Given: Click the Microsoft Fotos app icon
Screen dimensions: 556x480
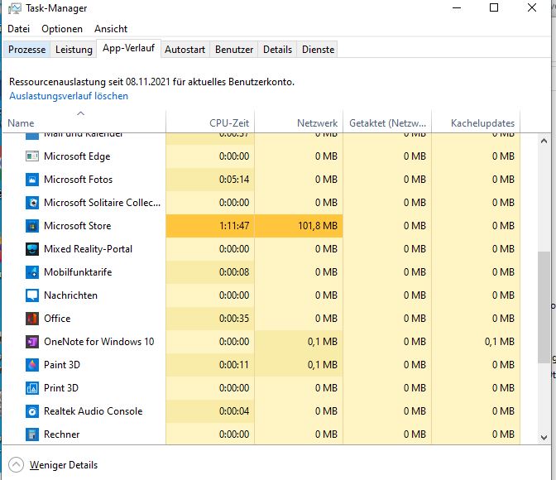Looking at the screenshot, I should pos(32,180).
